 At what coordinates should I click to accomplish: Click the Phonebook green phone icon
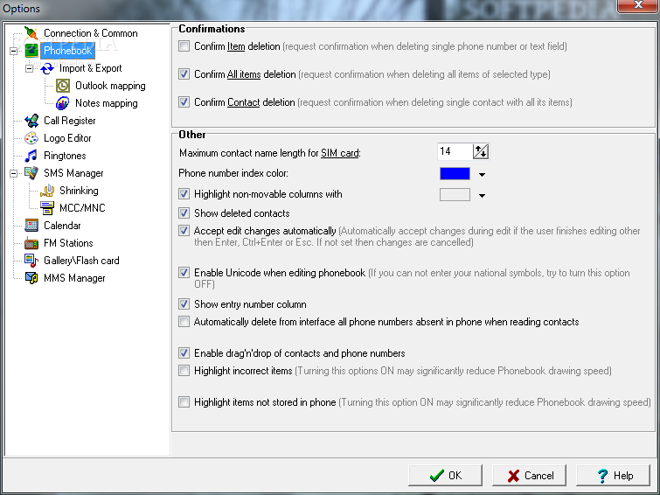coord(31,51)
